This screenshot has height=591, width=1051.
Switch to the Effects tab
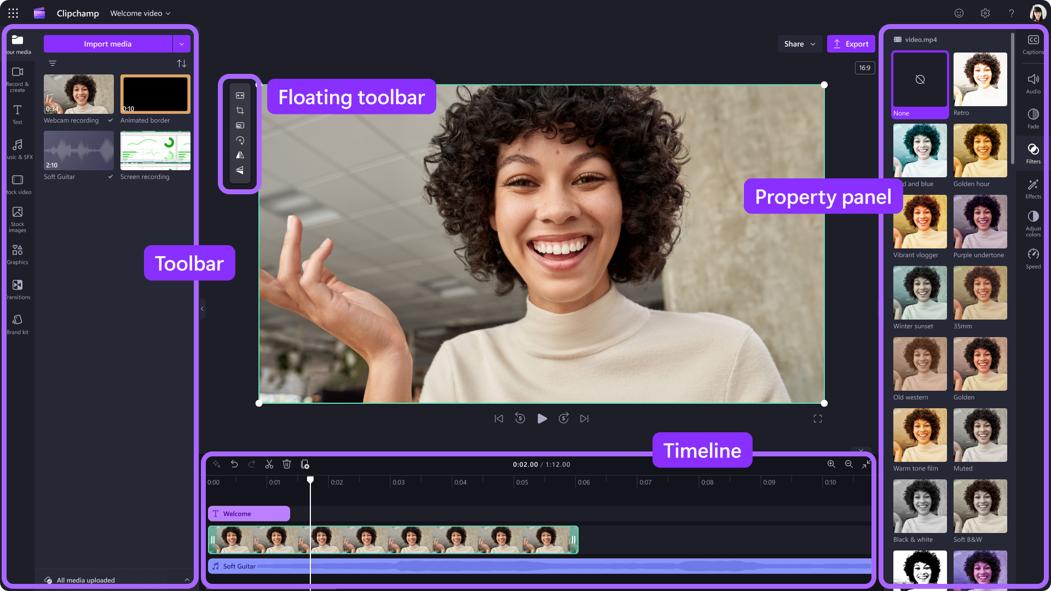point(1033,188)
